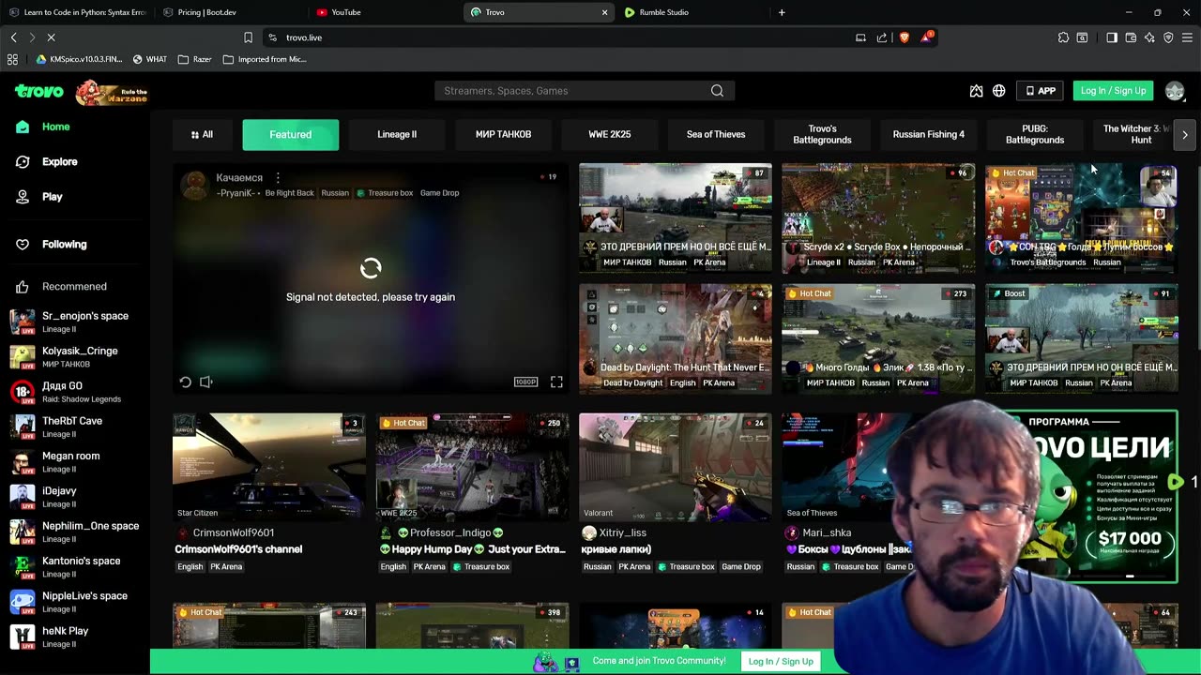Open iDejavy recommended channel
This screenshot has width=1201, height=675.
point(75,497)
